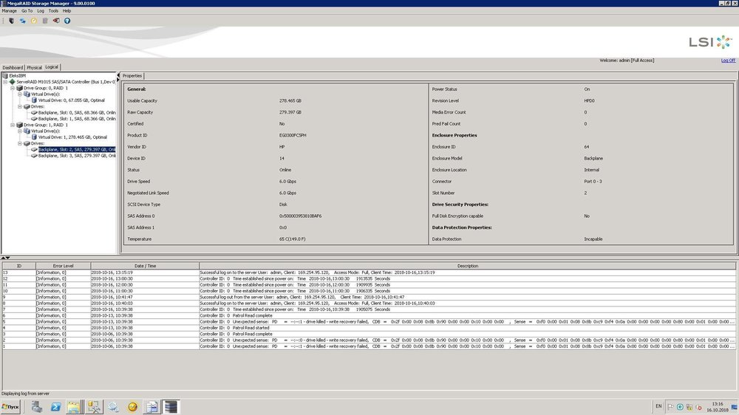This screenshot has width=739, height=415.
Task: Collapse the Drive Group: 1, RAID 1 node
Action: (13, 125)
